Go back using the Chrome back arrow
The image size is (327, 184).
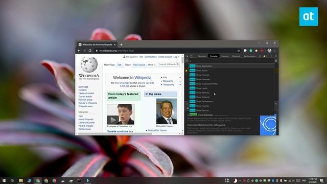coord(79,51)
